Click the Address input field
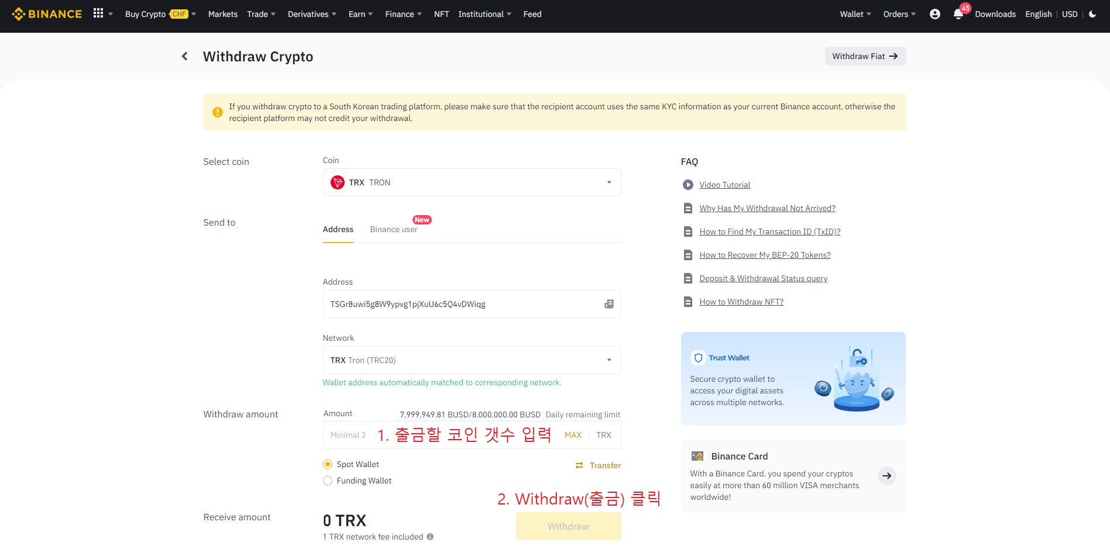Screen dimensions: 1110x546 click(x=472, y=304)
